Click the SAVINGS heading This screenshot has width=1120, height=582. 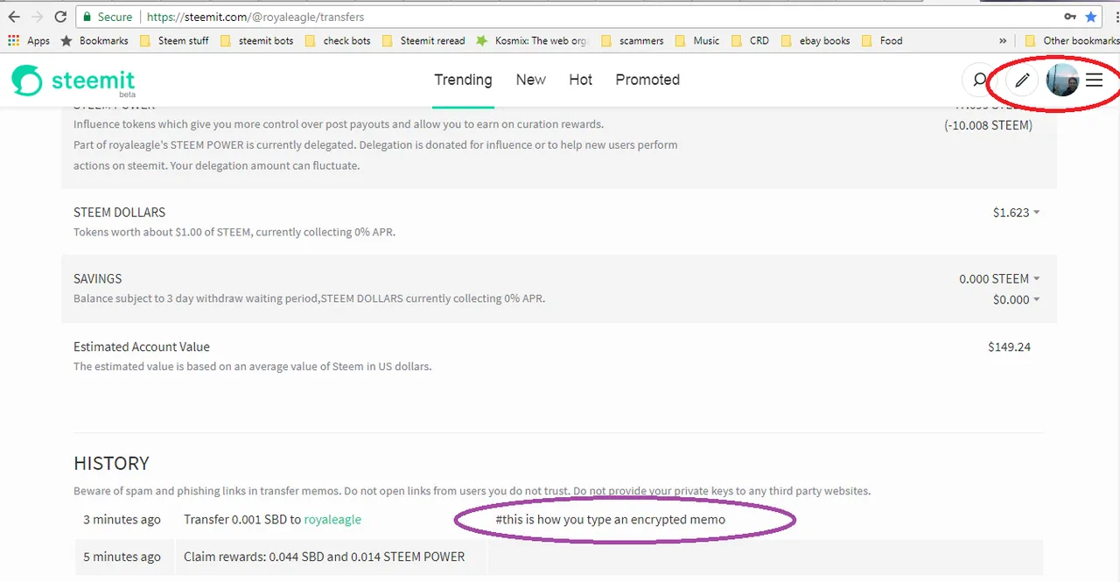pyautogui.click(x=97, y=279)
